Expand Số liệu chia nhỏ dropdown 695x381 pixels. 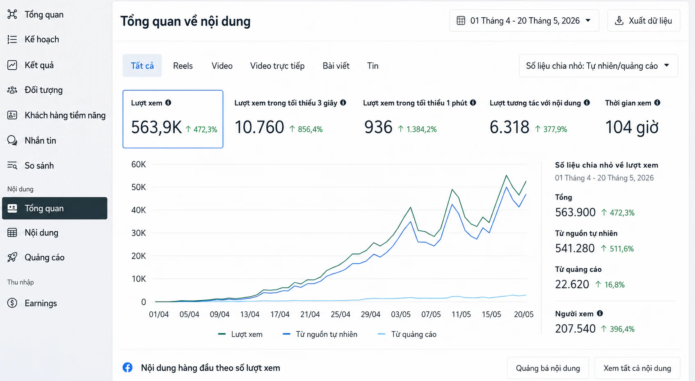click(x=598, y=66)
